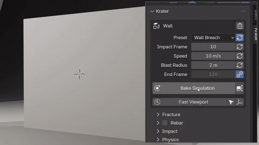
Task: Click the Wall name text
Action: tap(168, 26)
